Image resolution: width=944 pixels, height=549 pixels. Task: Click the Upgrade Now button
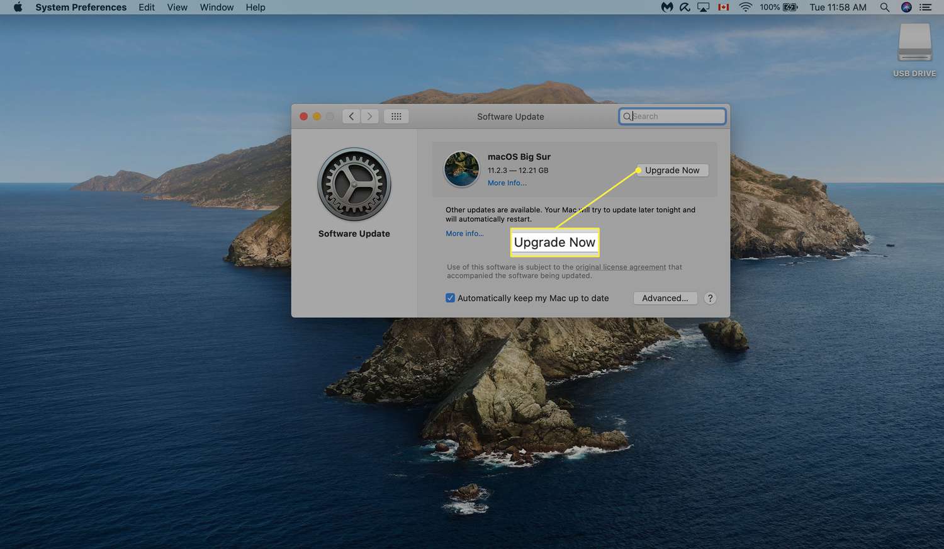(672, 171)
